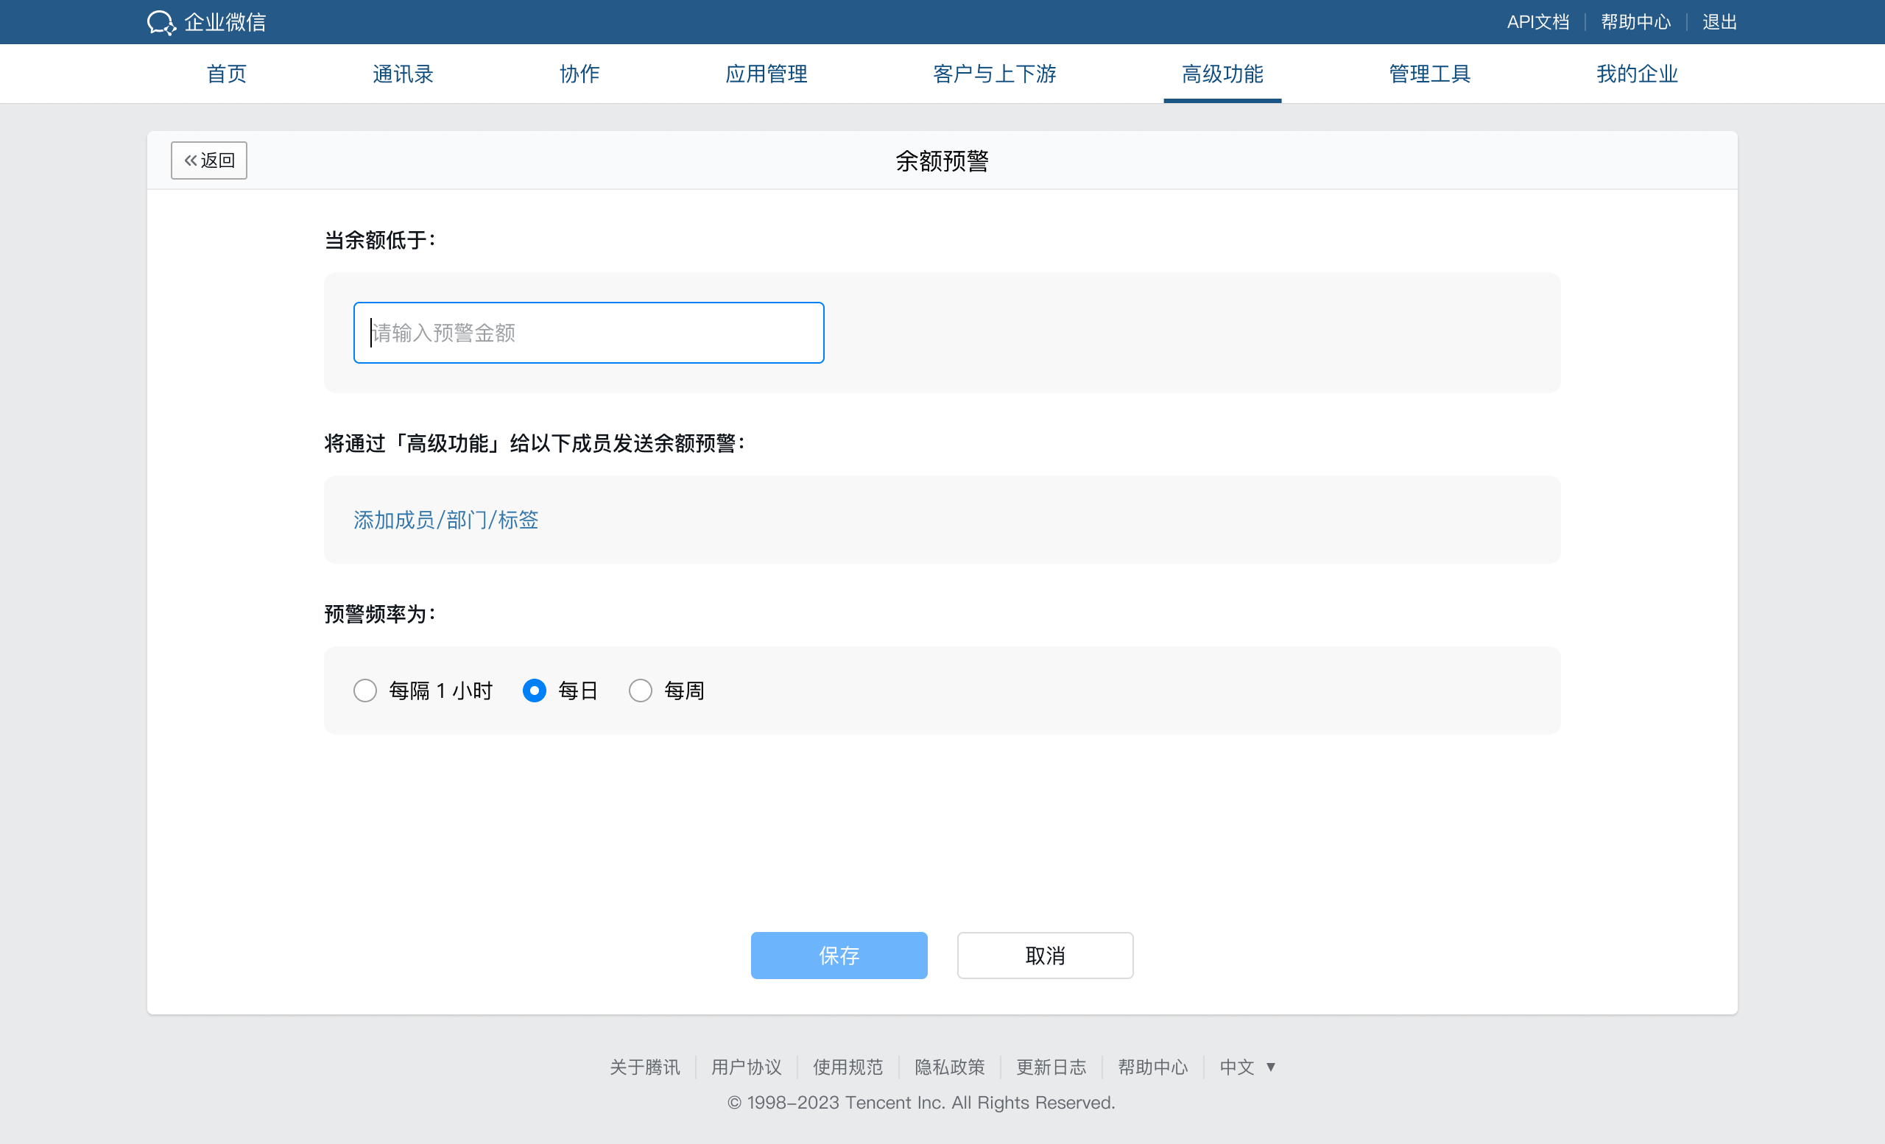Open the 更新日志 footer link

(1052, 1067)
